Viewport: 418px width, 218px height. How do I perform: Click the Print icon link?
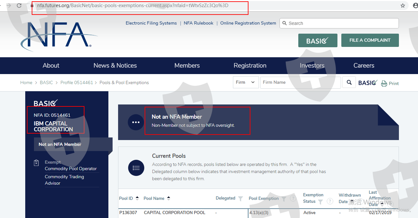(390, 83)
